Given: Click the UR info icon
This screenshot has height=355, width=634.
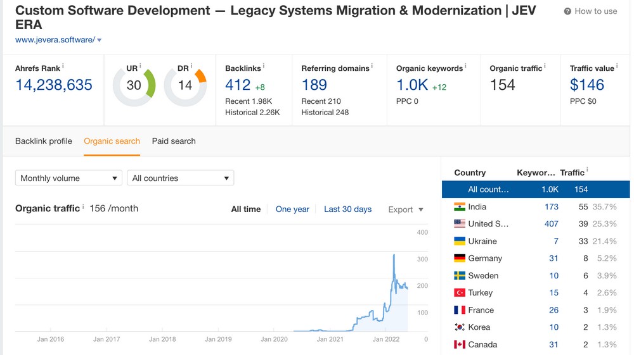Looking at the screenshot, I should pyautogui.click(x=140, y=65).
